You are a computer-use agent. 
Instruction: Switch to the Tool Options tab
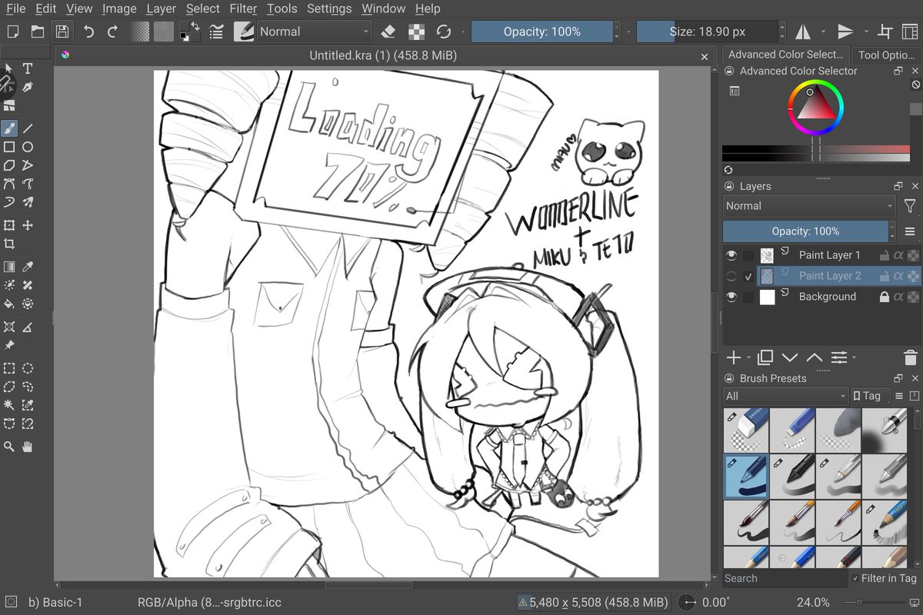tap(886, 55)
